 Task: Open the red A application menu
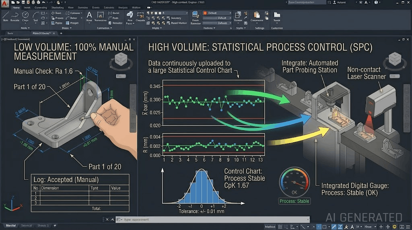click(x=4, y=3)
